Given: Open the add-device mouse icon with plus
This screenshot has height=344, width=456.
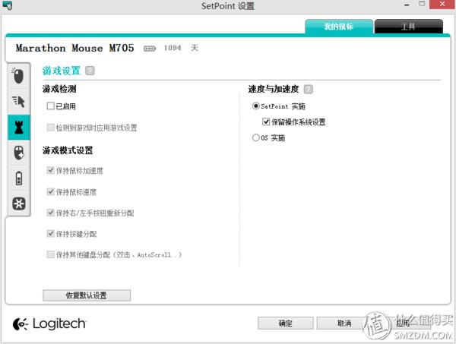Looking at the screenshot, I should (x=19, y=153).
